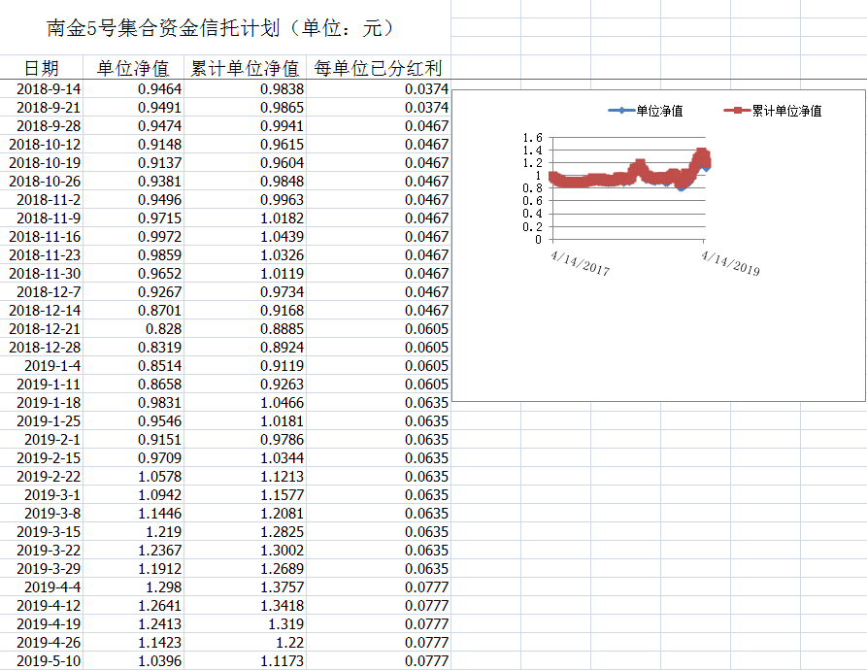
Task: Click dividend cell in the 2018-9-14 row
Action: click(x=379, y=89)
